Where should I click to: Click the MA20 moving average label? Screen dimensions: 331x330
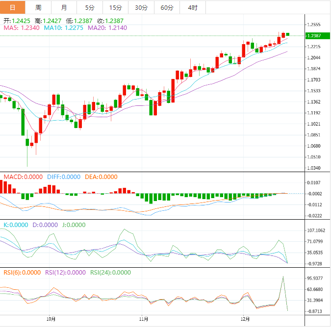click(x=107, y=28)
